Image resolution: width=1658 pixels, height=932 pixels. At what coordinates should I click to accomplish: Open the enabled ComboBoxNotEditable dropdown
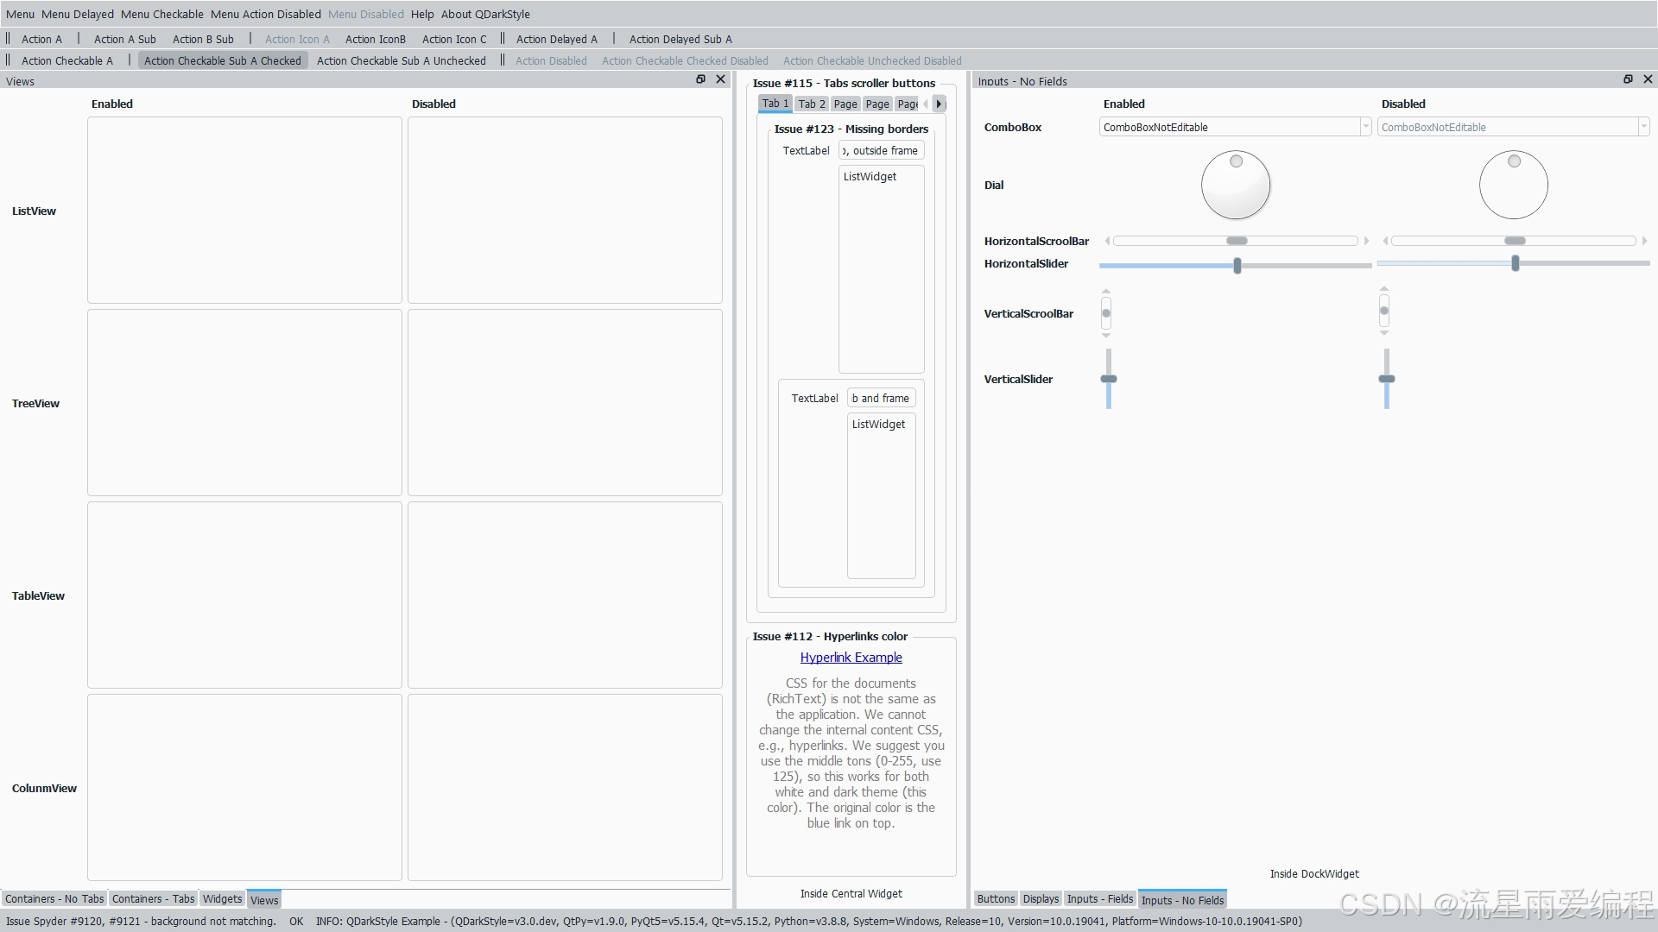tap(1365, 127)
